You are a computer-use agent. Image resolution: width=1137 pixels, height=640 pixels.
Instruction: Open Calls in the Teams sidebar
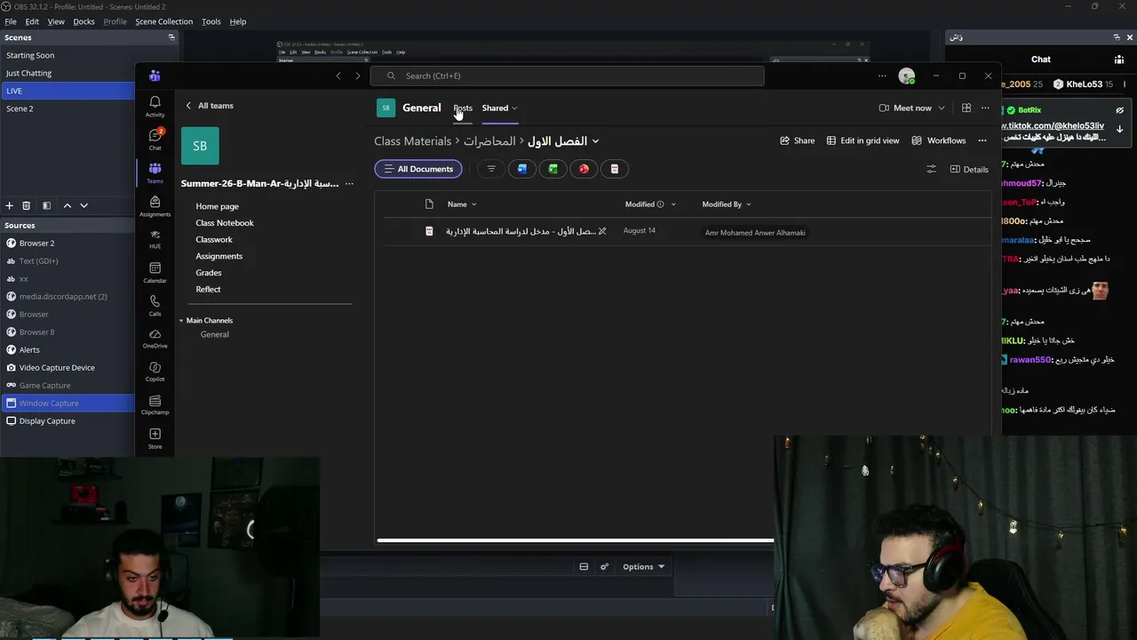155,306
